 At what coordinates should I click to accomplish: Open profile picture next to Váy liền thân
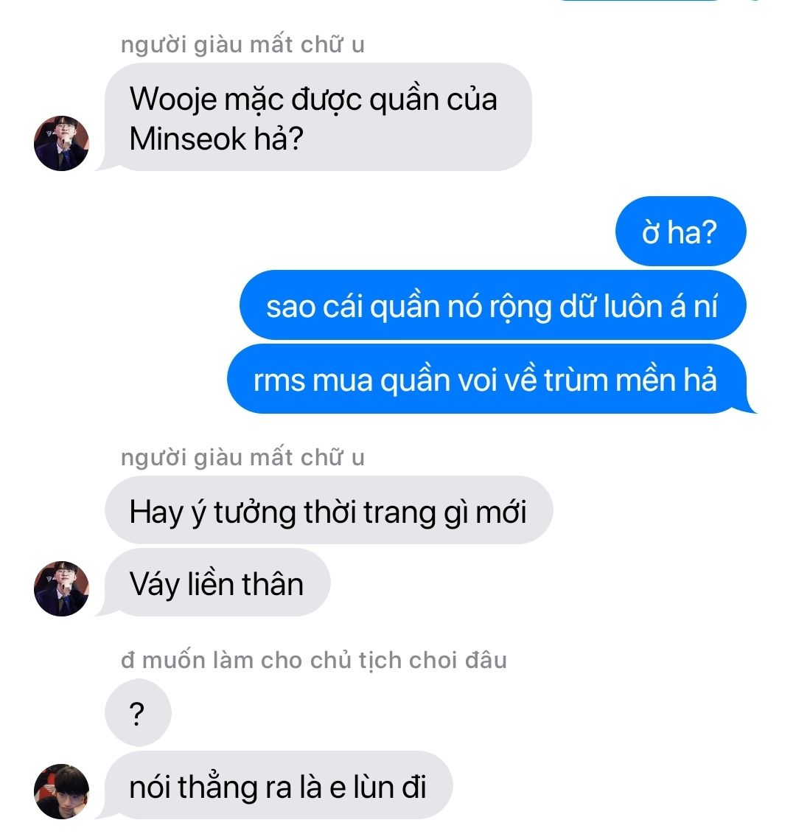[62, 588]
